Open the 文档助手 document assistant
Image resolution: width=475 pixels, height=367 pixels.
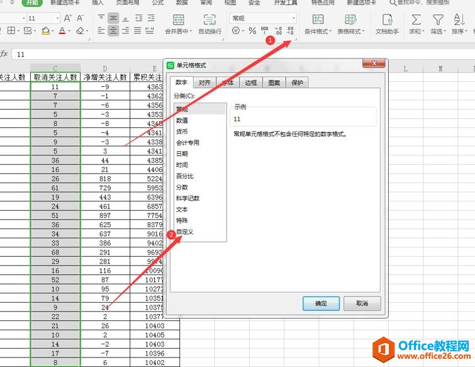pos(387,20)
